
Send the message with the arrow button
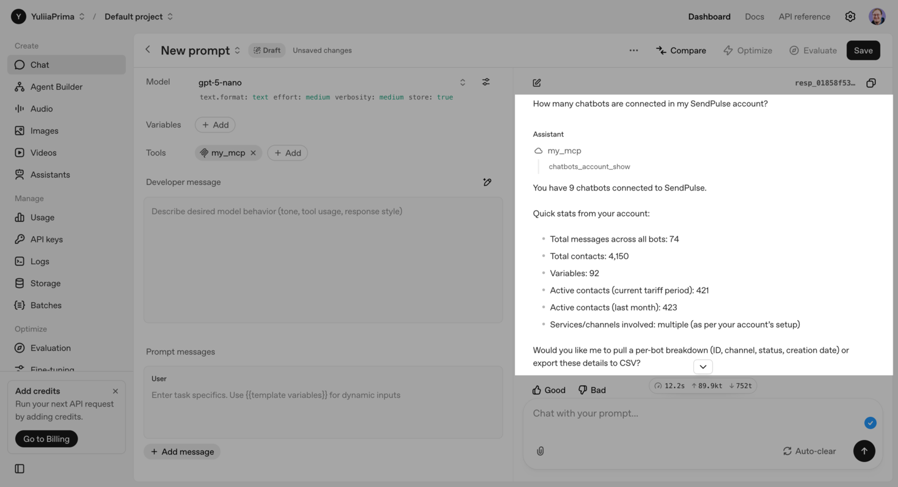(864, 451)
